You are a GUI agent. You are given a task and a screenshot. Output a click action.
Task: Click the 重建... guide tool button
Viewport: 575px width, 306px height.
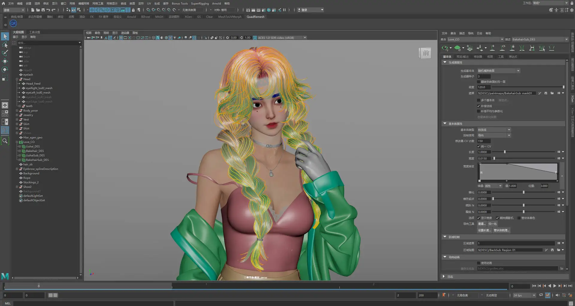[481, 224]
